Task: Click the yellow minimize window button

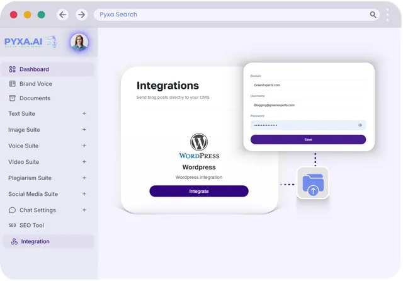Action: (x=28, y=14)
